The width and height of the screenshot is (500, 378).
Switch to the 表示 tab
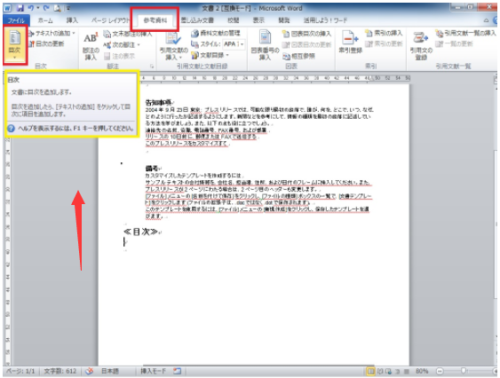258,20
